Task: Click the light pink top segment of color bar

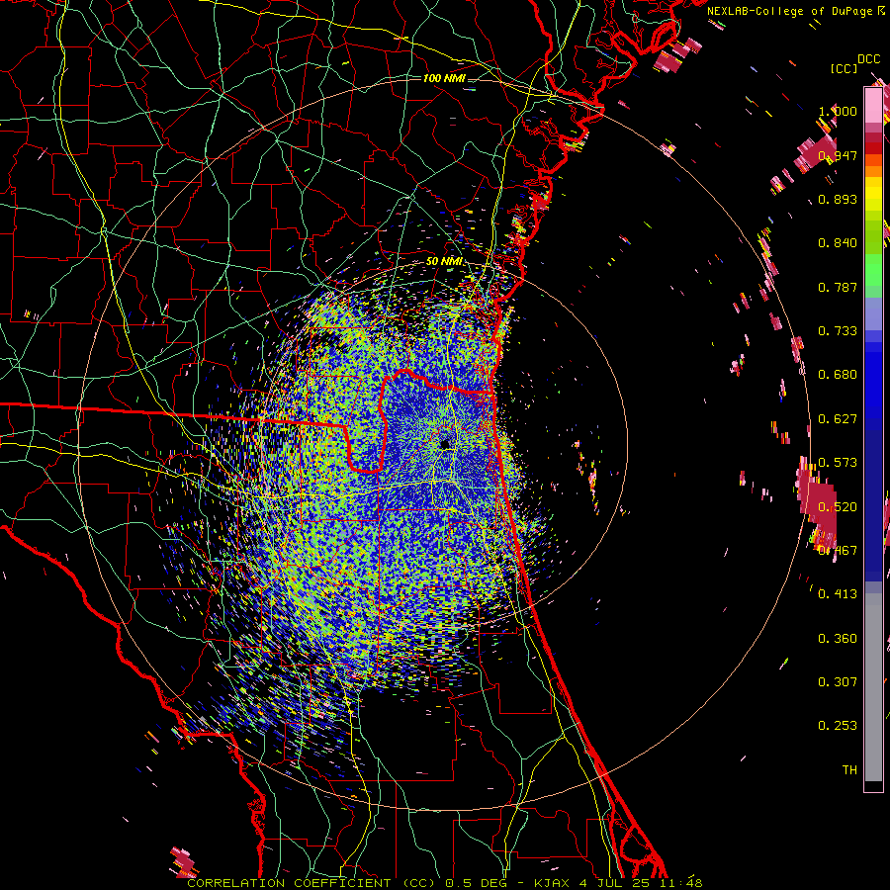Action: point(873,105)
